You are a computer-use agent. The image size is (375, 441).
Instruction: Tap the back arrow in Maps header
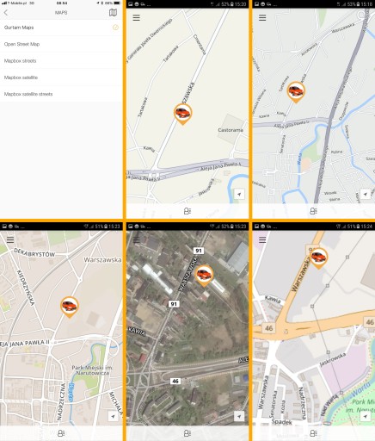pyautogui.click(x=6, y=13)
